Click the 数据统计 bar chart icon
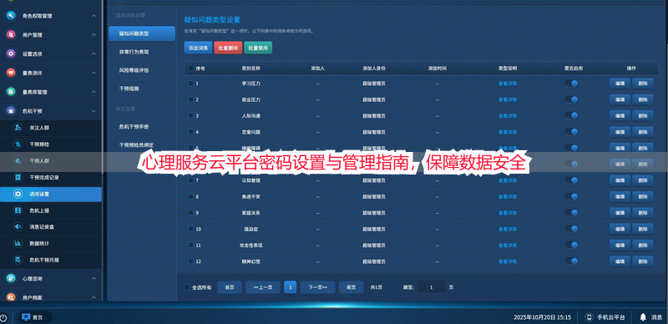 [x=18, y=244]
